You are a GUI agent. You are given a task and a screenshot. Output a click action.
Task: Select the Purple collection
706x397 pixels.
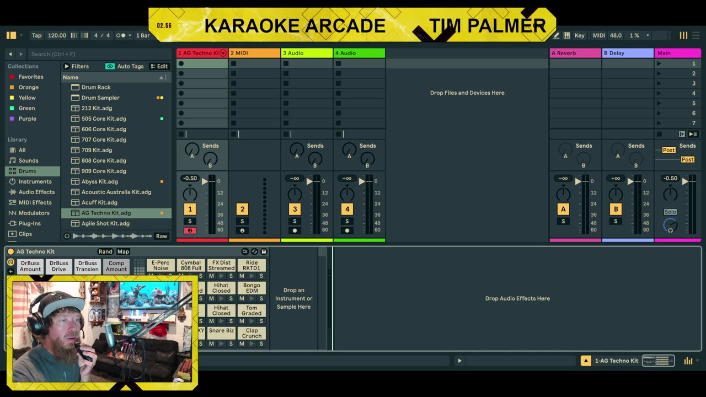pos(27,119)
